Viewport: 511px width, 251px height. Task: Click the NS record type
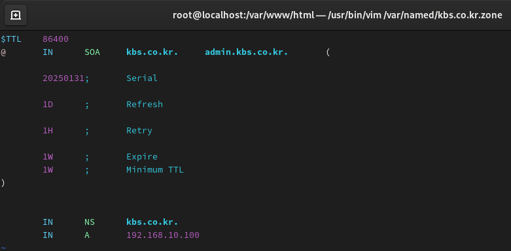tap(89, 222)
